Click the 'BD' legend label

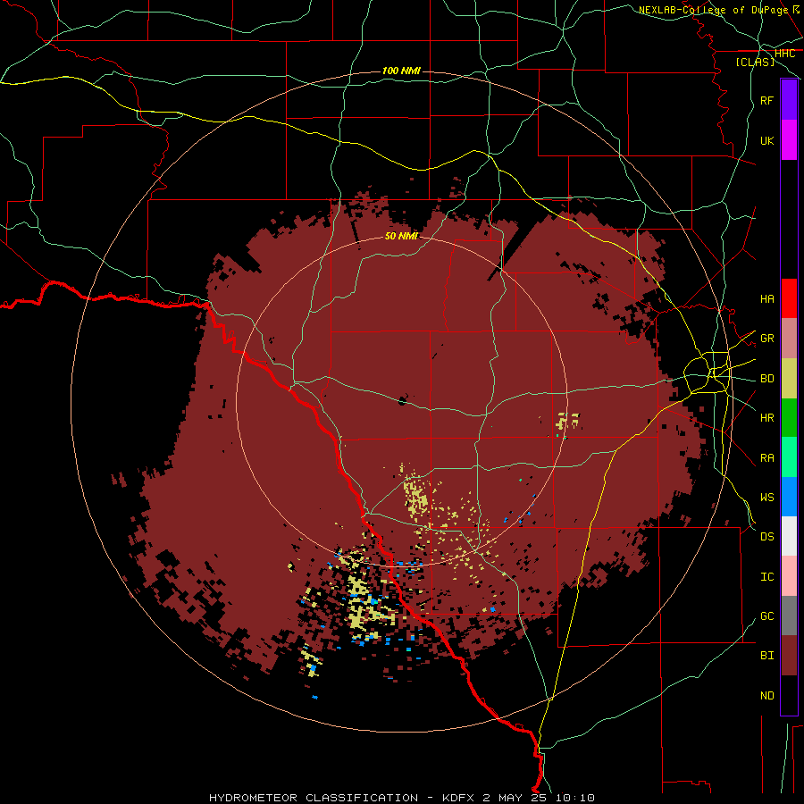(766, 379)
